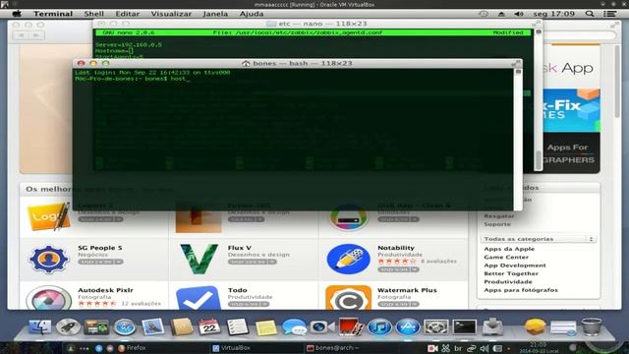This screenshot has height=354, width=629.
Task: Launch Launchpad rocket icon in Dock
Action: pos(68,327)
